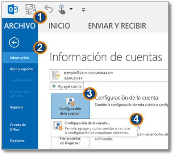Click the Outlook application icon
Viewport: 175px width, 156px height.
point(13,9)
